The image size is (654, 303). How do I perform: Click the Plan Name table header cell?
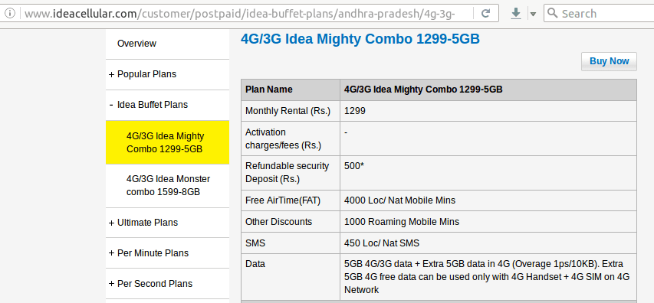coord(291,90)
